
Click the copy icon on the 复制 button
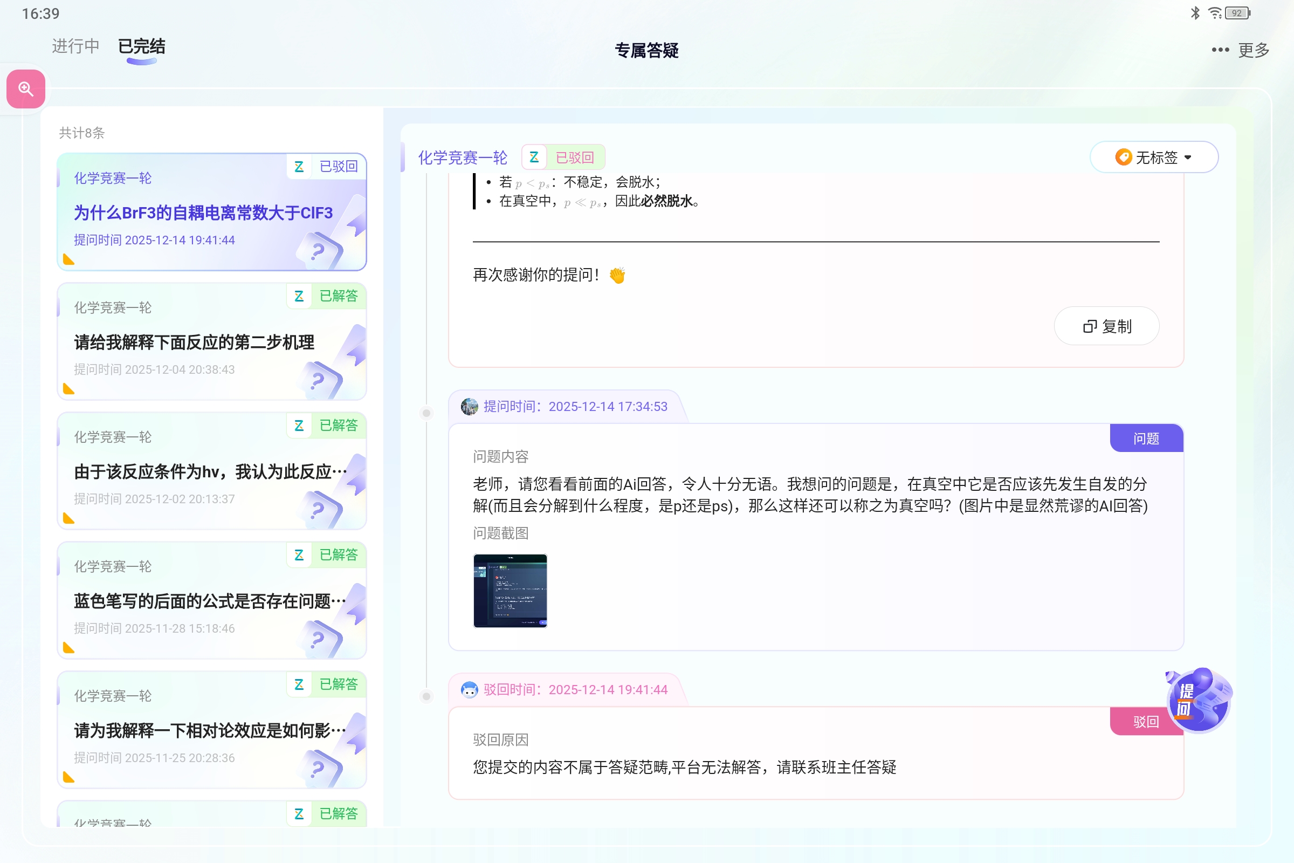point(1089,326)
